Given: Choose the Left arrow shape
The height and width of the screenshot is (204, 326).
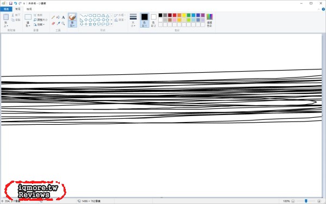Looking at the screenshot, I should [x=103, y=20].
